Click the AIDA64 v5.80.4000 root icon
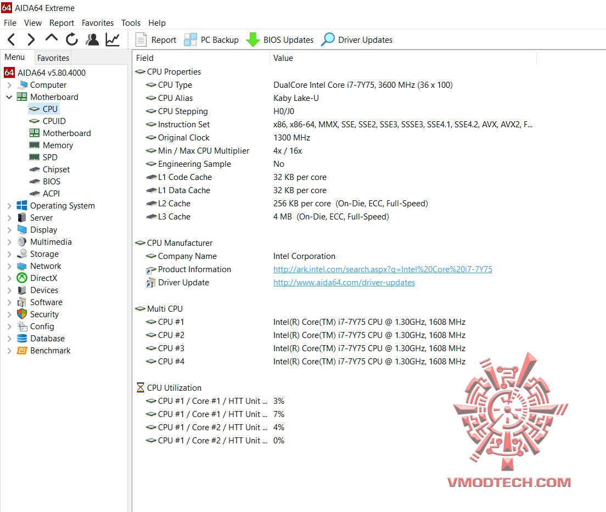This screenshot has height=512, width=606. 9,72
